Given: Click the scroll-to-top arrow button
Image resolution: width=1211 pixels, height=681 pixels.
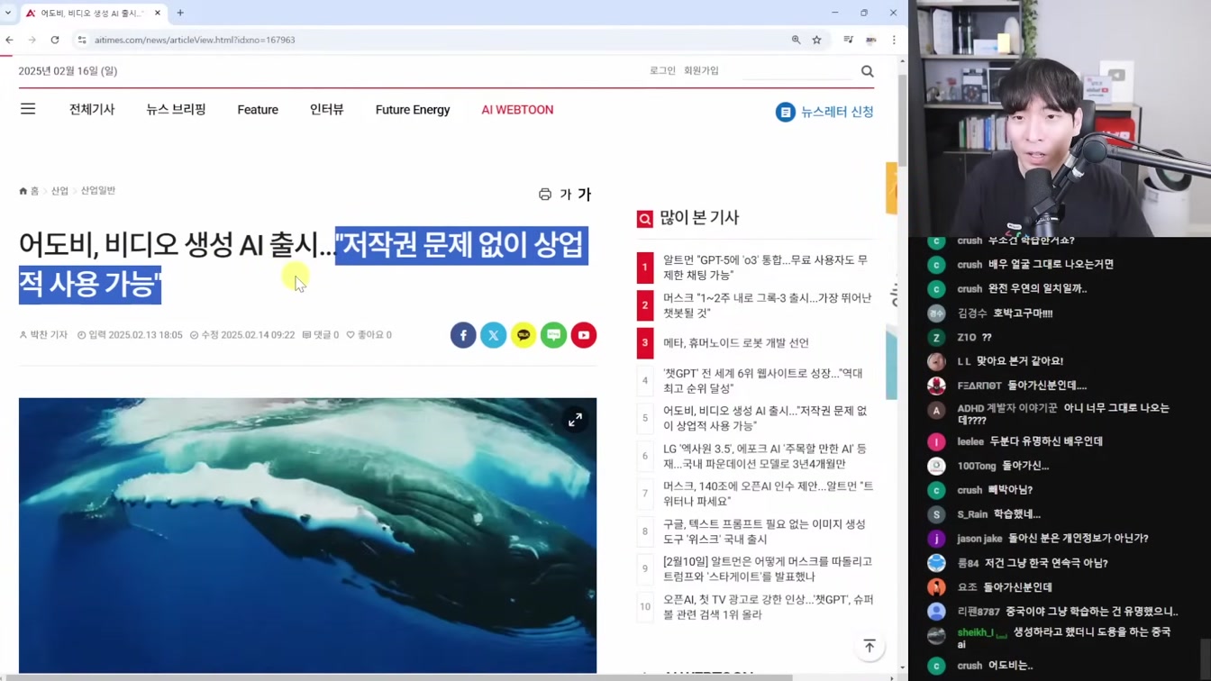Looking at the screenshot, I should point(870,647).
